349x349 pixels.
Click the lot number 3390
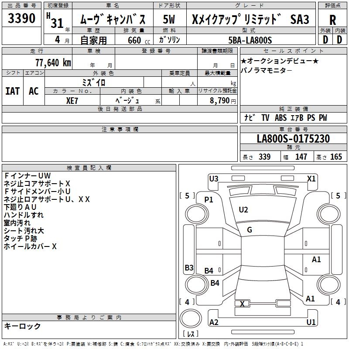pos(21,18)
